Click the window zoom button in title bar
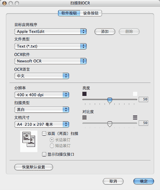The image size is (160, 190). [x=17, y=3]
